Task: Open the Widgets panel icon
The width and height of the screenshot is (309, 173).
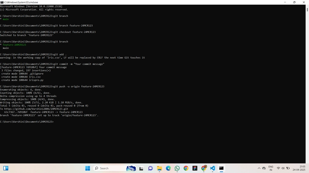Action: [x=6, y=168]
